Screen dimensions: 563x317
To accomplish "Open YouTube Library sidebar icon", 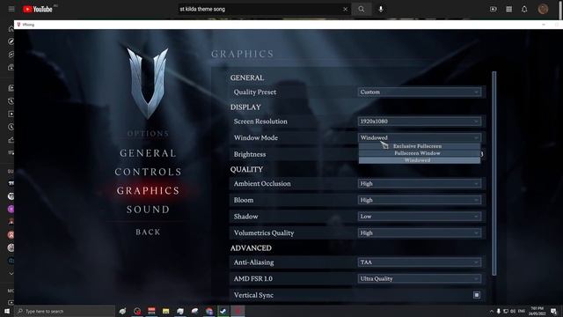I will (x=11, y=88).
